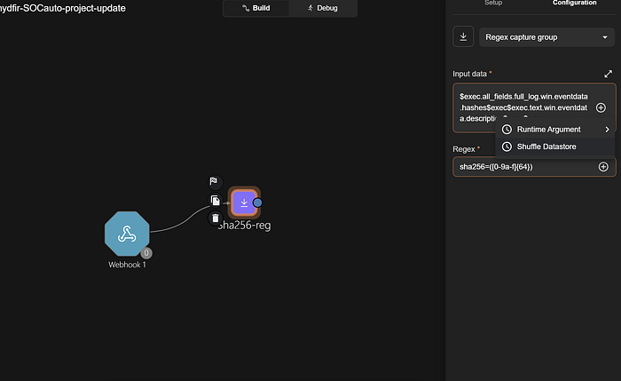The width and height of the screenshot is (621, 381).
Task: Click the blue connector dot on sha256-reg
Action: coord(257,202)
